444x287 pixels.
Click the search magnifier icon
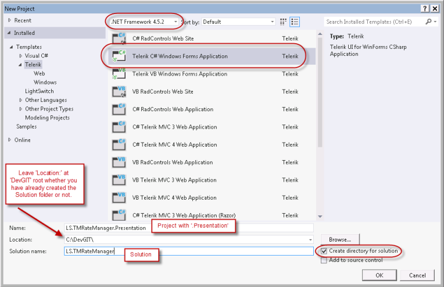(428, 22)
